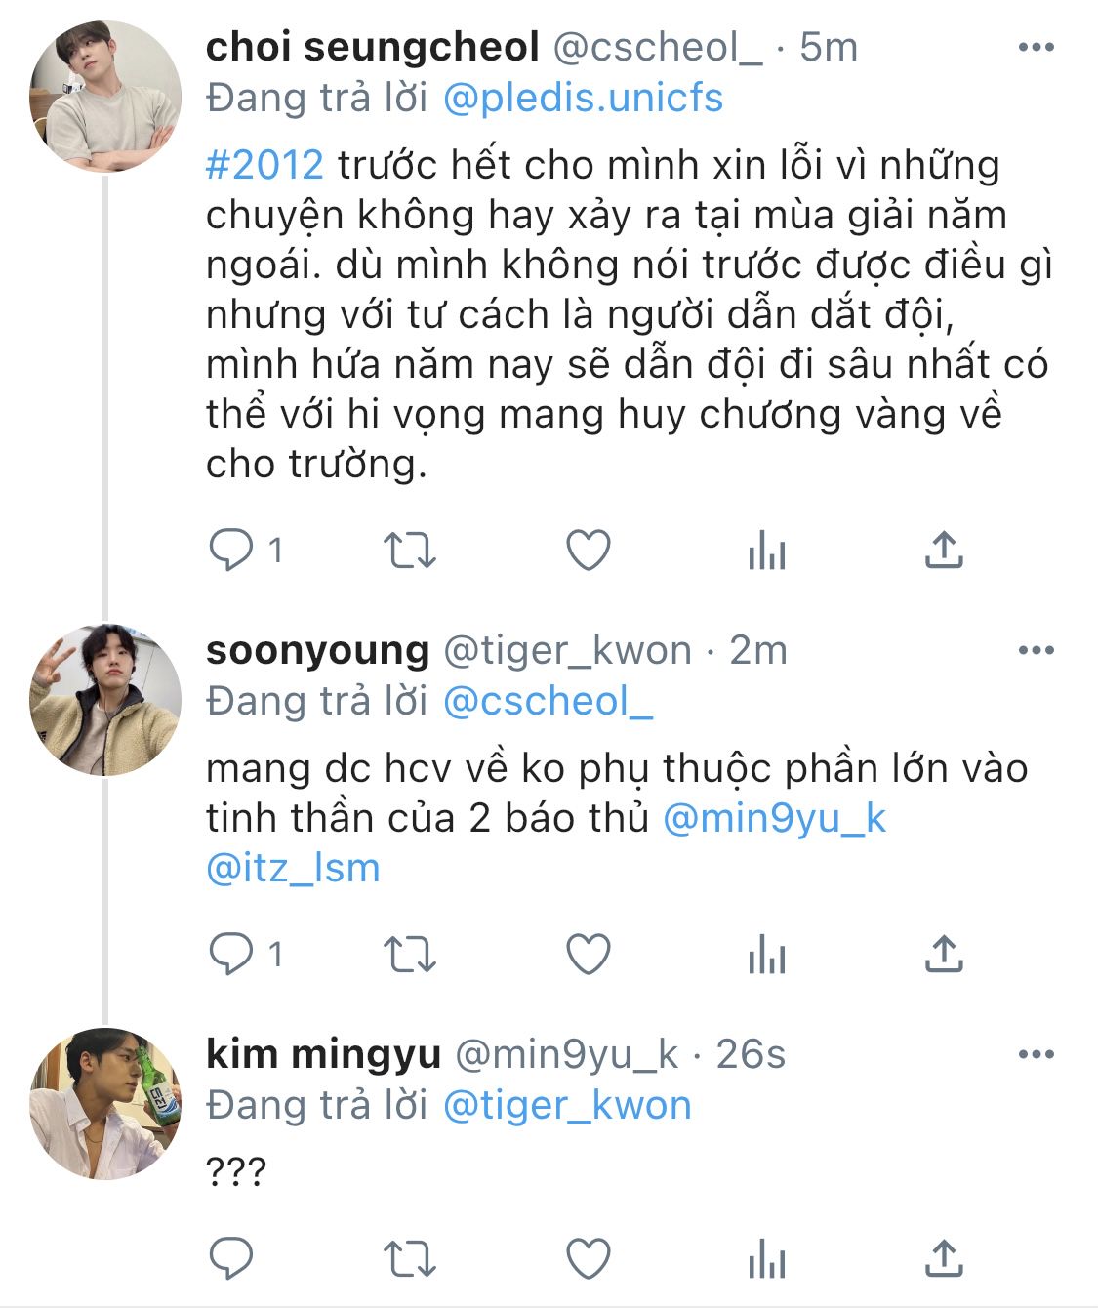Reply to choi seungcheol's tweet
The image size is (1098, 1308).
click(x=231, y=551)
